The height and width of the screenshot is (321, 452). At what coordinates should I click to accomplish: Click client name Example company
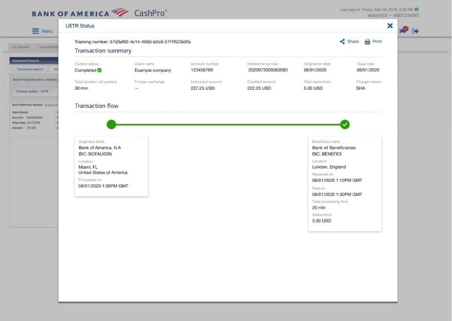[x=153, y=70]
